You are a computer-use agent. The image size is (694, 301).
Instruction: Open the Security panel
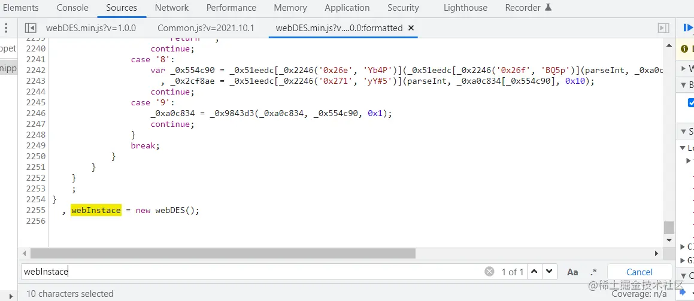tap(403, 8)
